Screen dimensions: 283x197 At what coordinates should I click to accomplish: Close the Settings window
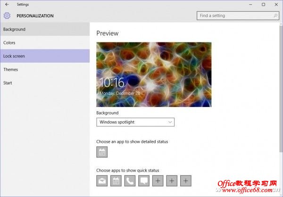click(276, 5)
